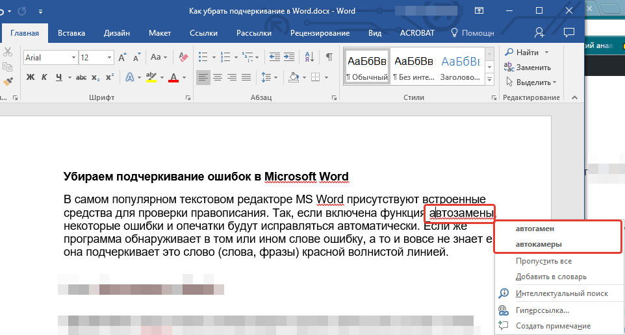
Task: Select Добавить в словарь in context menu
Action: (x=551, y=277)
